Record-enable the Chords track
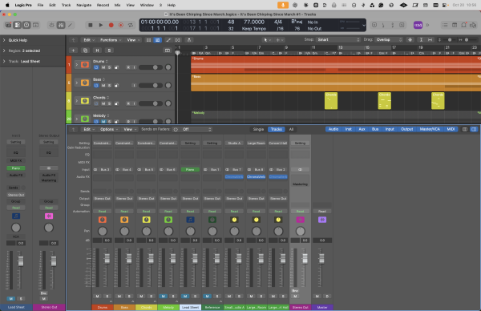Viewport: 481px width, 311px height. coord(128,103)
